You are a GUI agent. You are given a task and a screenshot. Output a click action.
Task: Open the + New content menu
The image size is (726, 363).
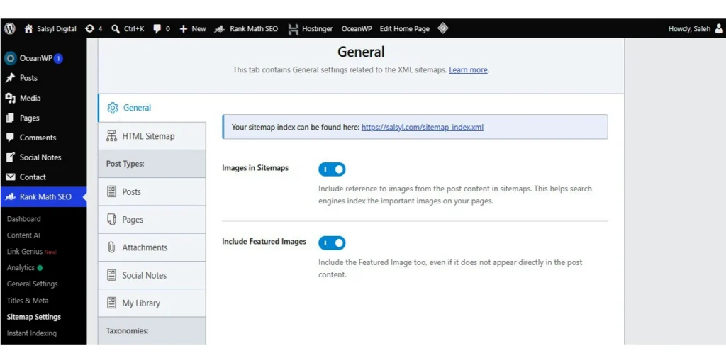pos(193,28)
